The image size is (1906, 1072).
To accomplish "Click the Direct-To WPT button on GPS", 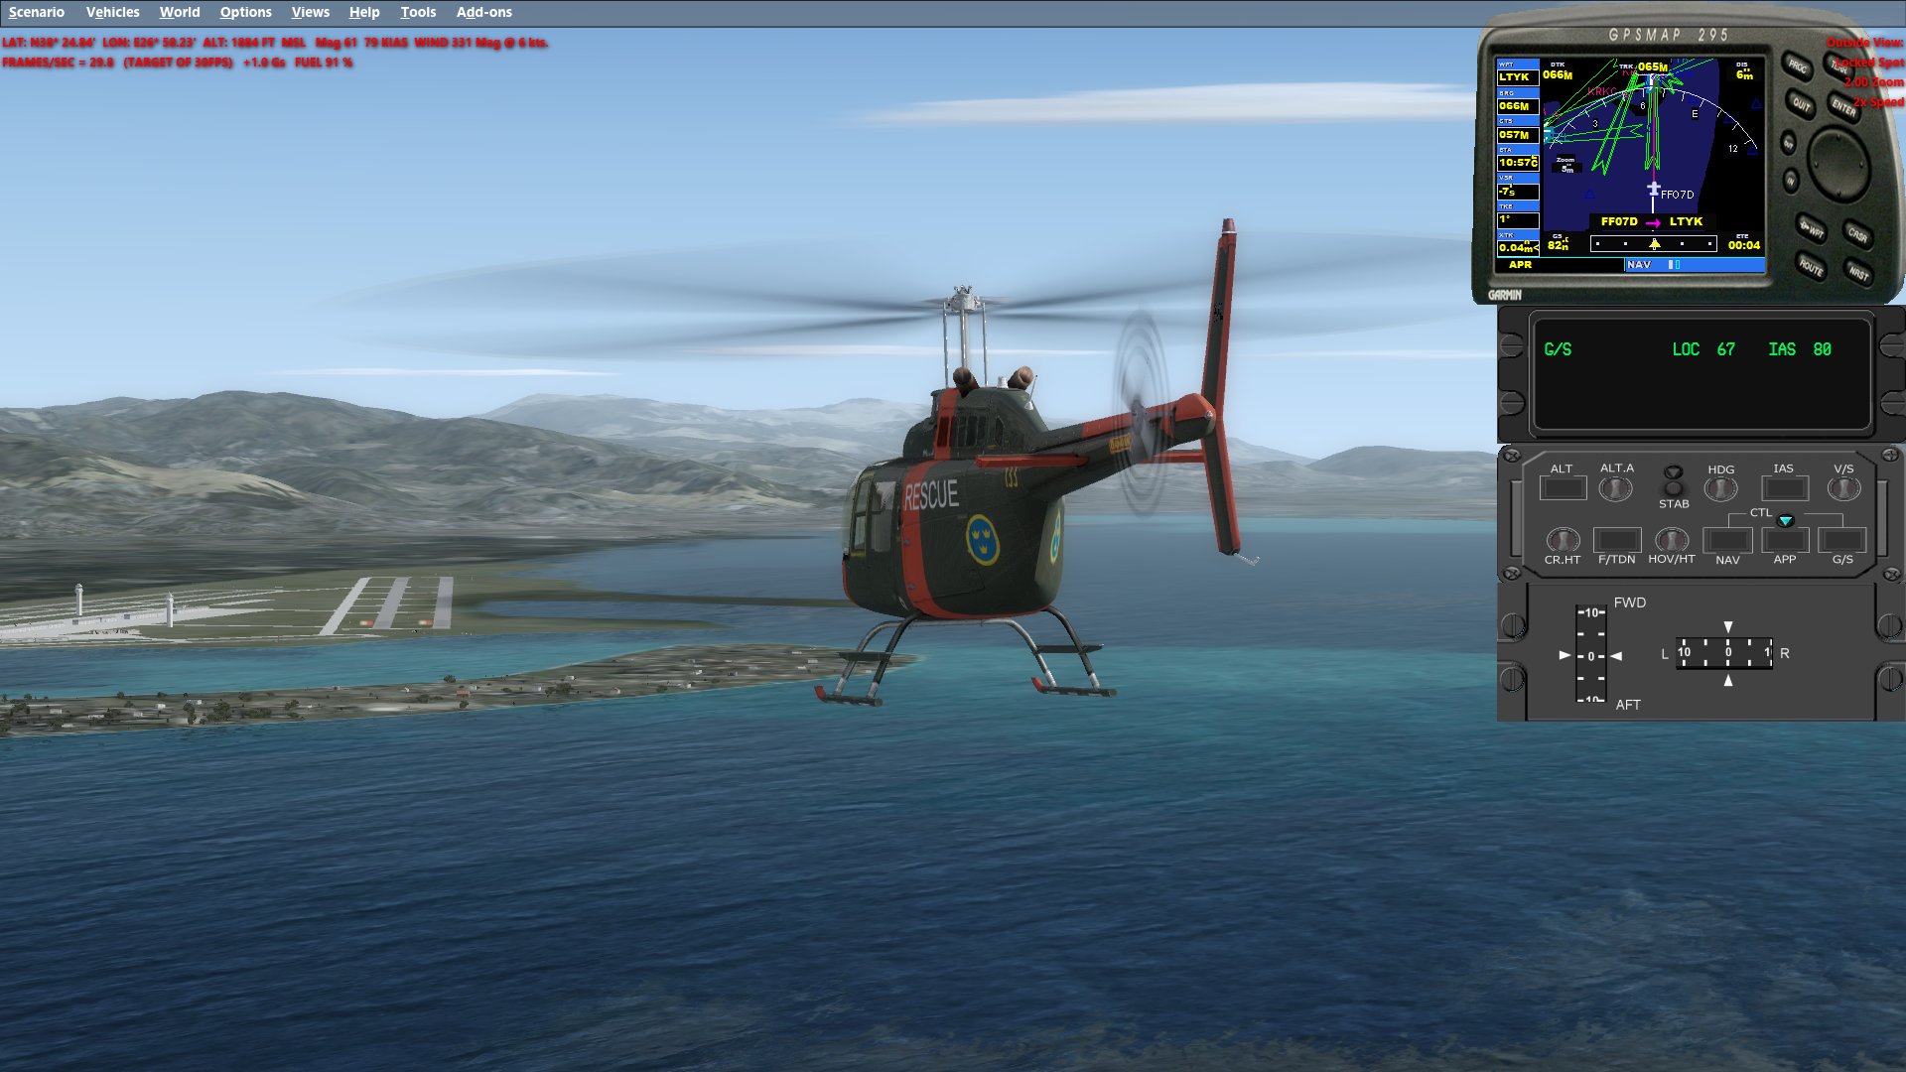I will (x=1812, y=229).
